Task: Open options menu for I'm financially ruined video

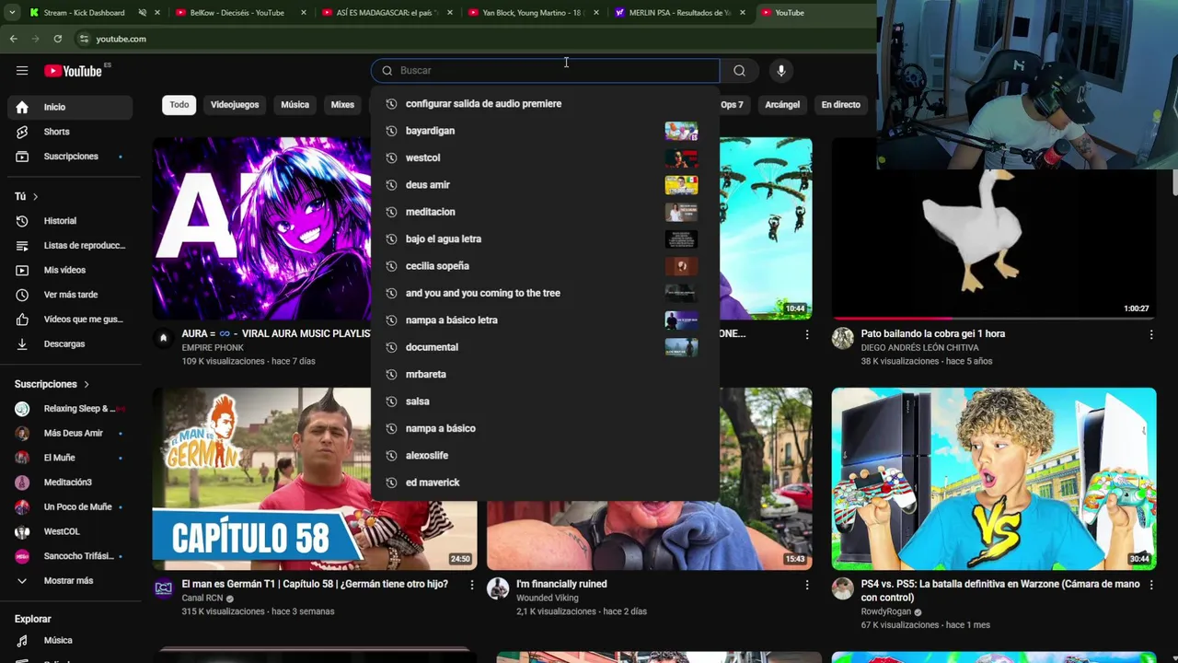Action: tap(807, 586)
